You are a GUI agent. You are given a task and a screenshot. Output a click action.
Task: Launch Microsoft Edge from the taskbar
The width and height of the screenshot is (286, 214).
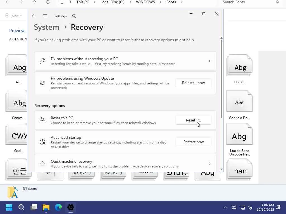(x=58, y=207)
